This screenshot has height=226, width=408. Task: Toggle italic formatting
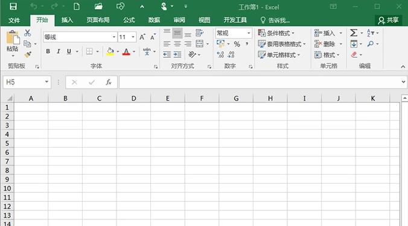click(59, 51)
